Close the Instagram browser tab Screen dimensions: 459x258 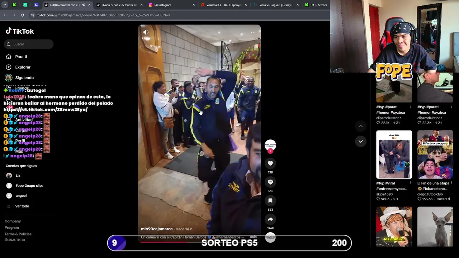(x=194, y=5)
